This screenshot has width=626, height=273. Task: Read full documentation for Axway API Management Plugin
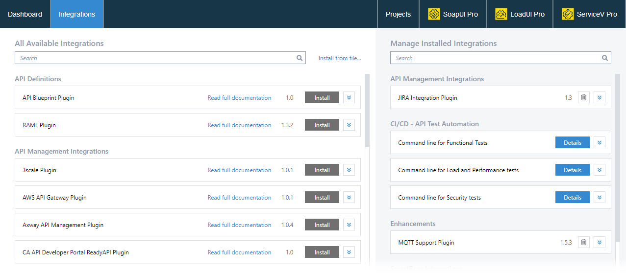[239, 225]
